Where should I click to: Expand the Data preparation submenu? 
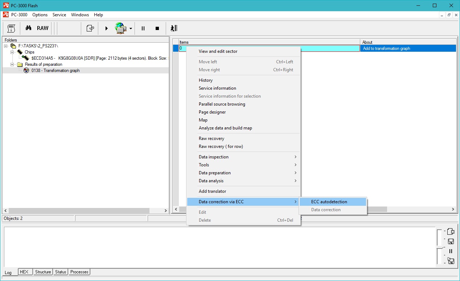click(243, 173)
